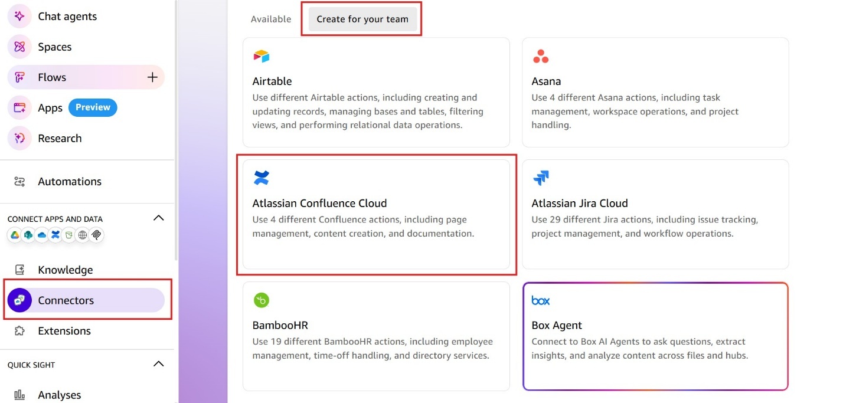Open Knowledge in sidebar
Screen dimensions: 843x403
[x=66, y=270]
